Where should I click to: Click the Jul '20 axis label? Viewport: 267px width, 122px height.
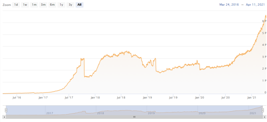point(226,98)
